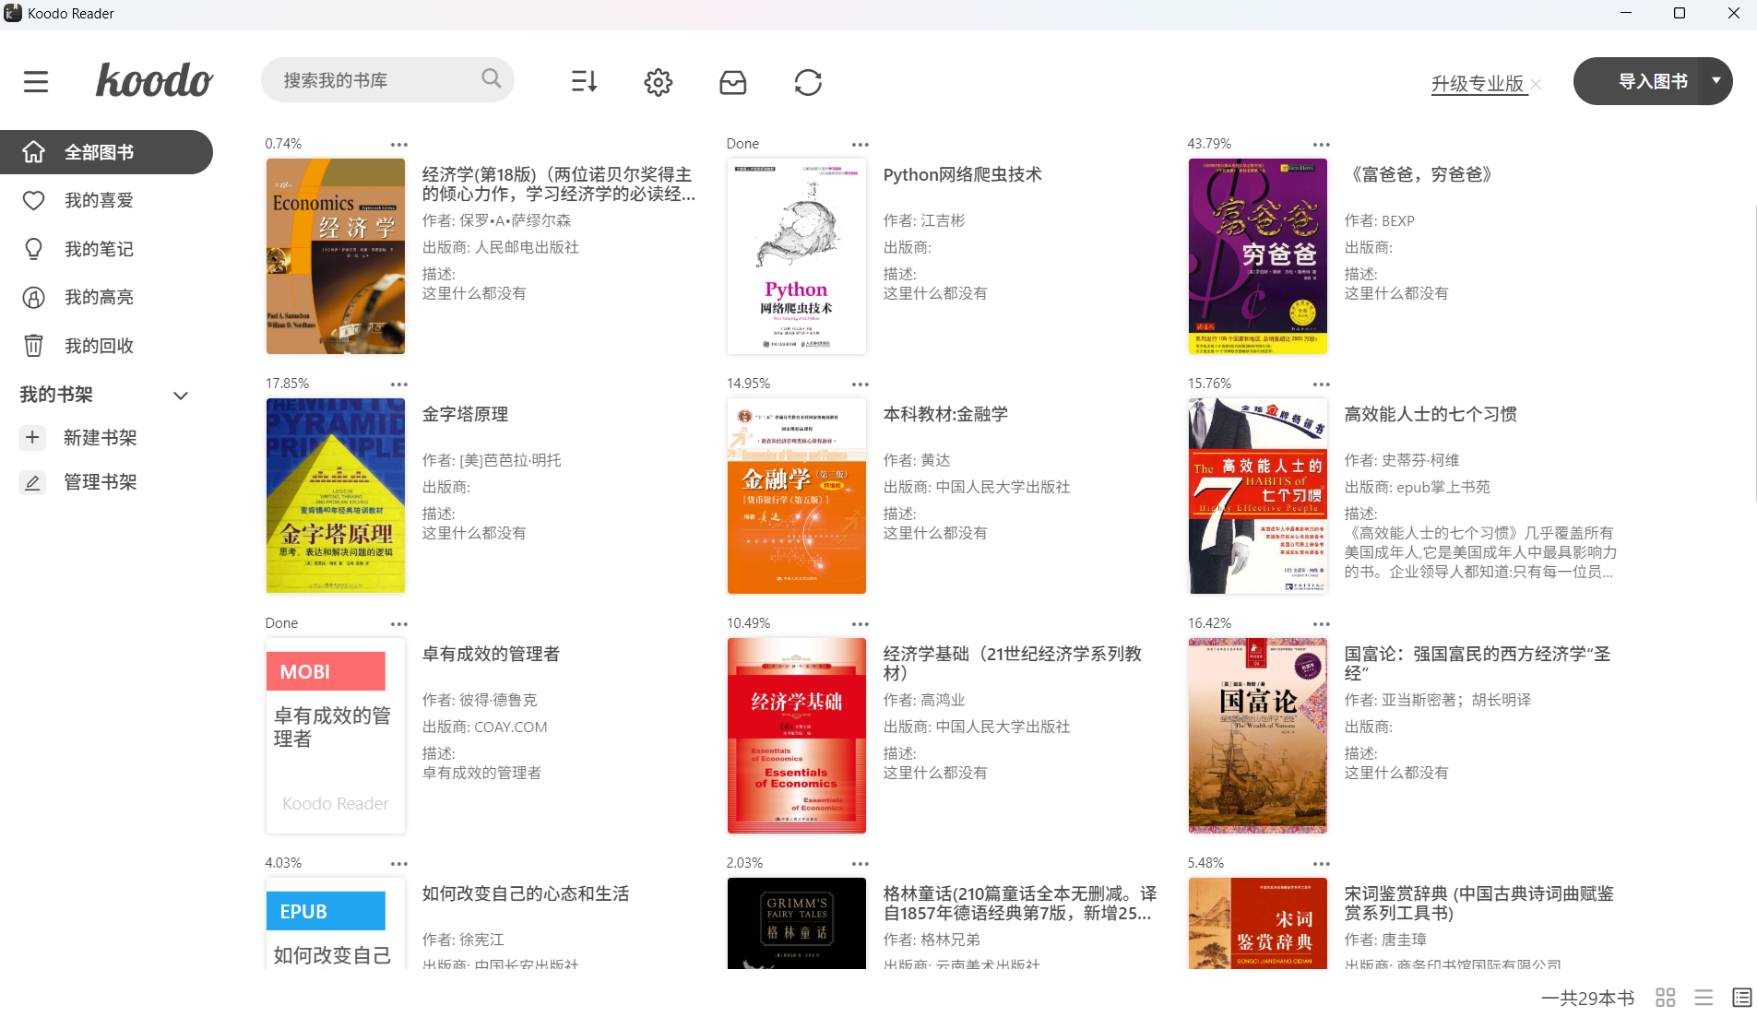Open more options for 金字塔原理 book
The width and height of the screenshot is (1757, 1017).
(398, 384)
